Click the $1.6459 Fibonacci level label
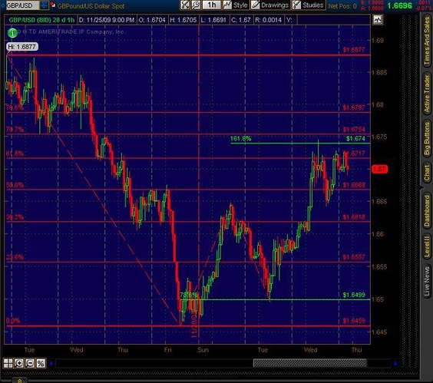 (x=354, y=321)
